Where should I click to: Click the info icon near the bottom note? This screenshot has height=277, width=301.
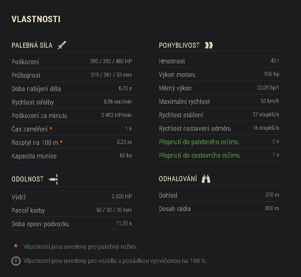(x=15, y=261)
